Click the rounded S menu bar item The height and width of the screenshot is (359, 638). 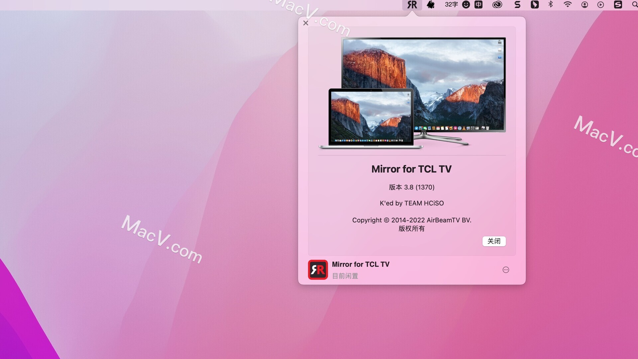click(617, 5)
